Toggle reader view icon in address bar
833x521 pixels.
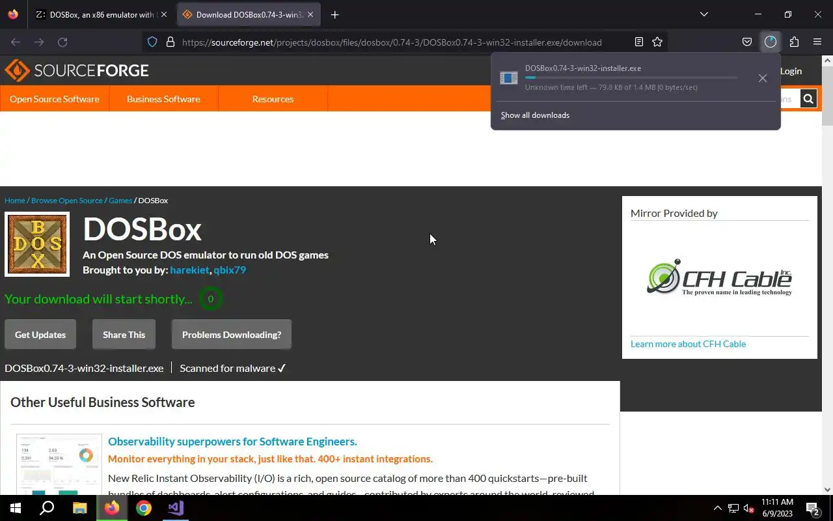639,42
